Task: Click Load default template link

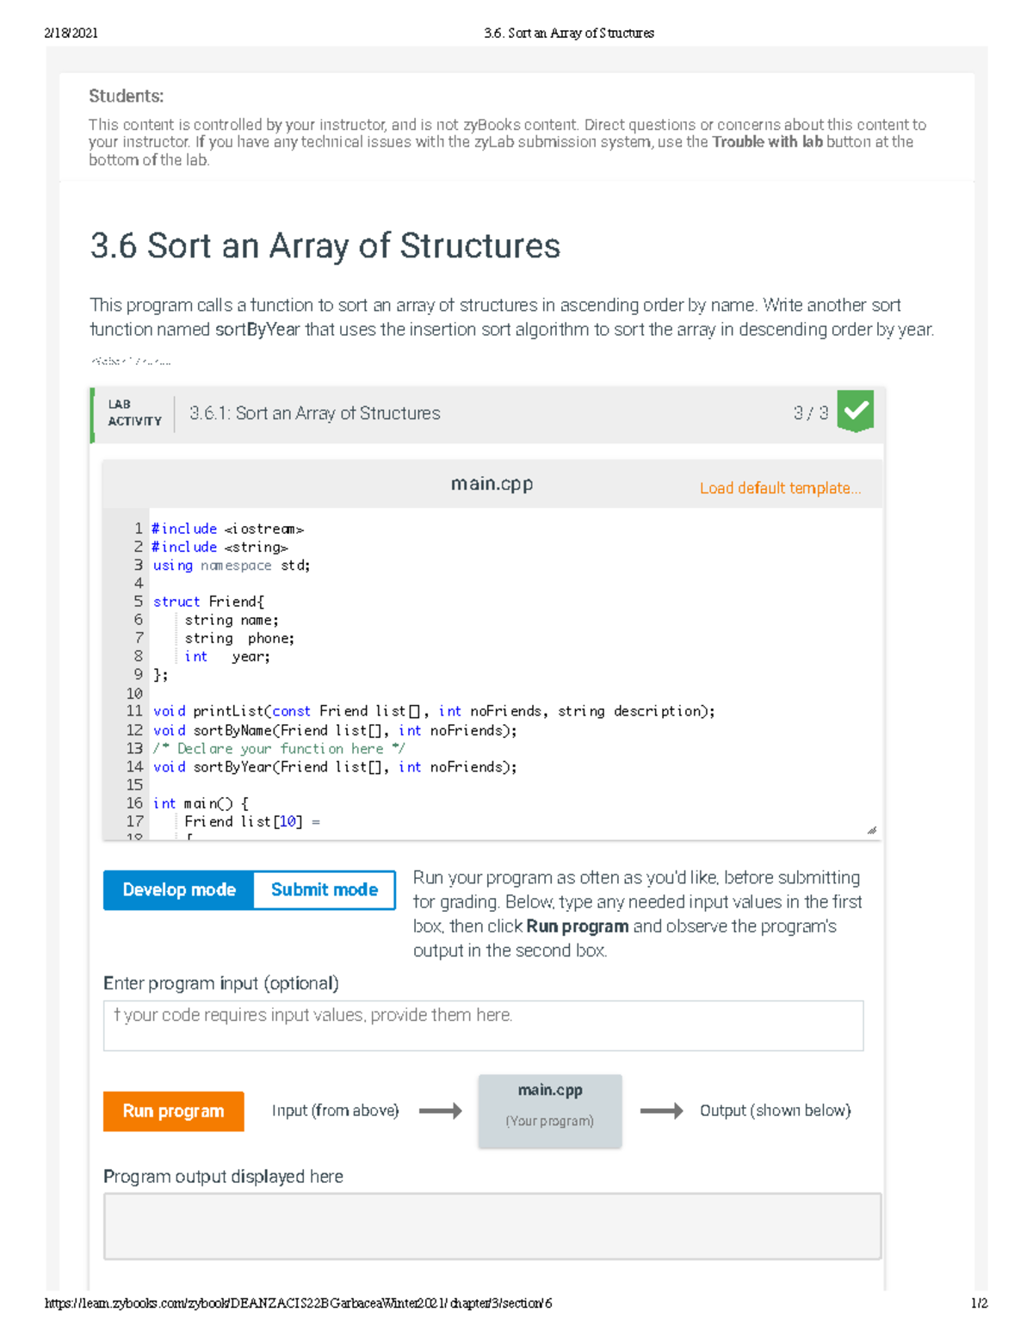Action: click(x=780, y=488)
